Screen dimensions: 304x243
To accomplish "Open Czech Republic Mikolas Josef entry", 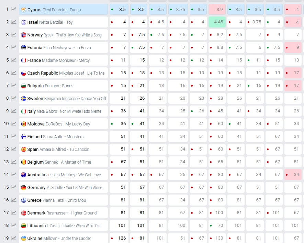I will [x=63, y=73].
